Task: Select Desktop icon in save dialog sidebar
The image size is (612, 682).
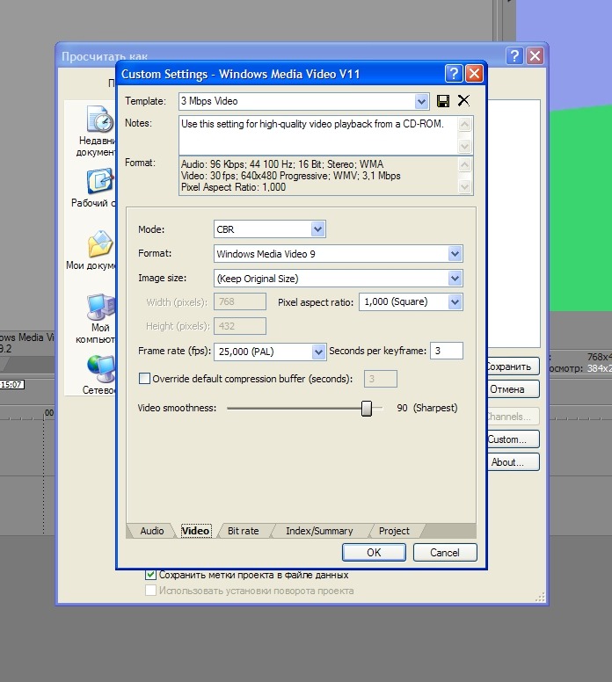Action: [99, 181]
